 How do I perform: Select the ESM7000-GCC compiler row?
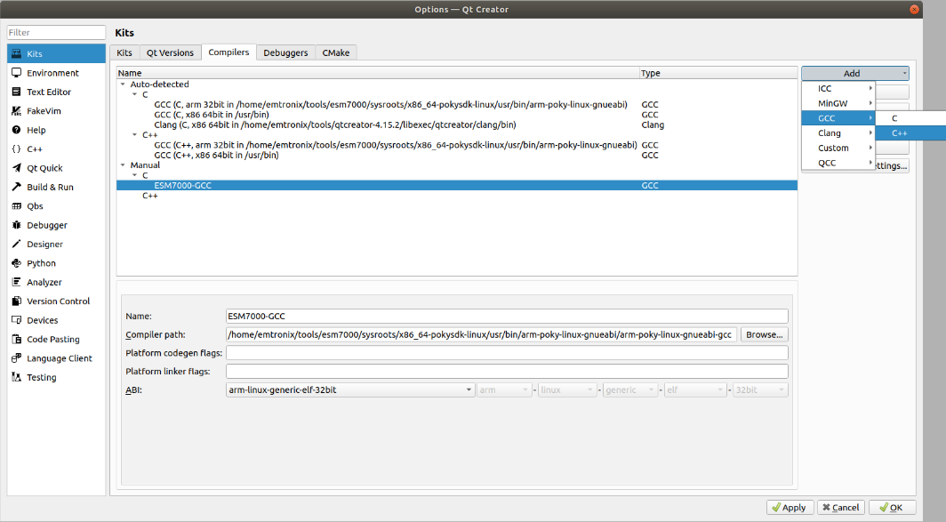coord(457,185)
